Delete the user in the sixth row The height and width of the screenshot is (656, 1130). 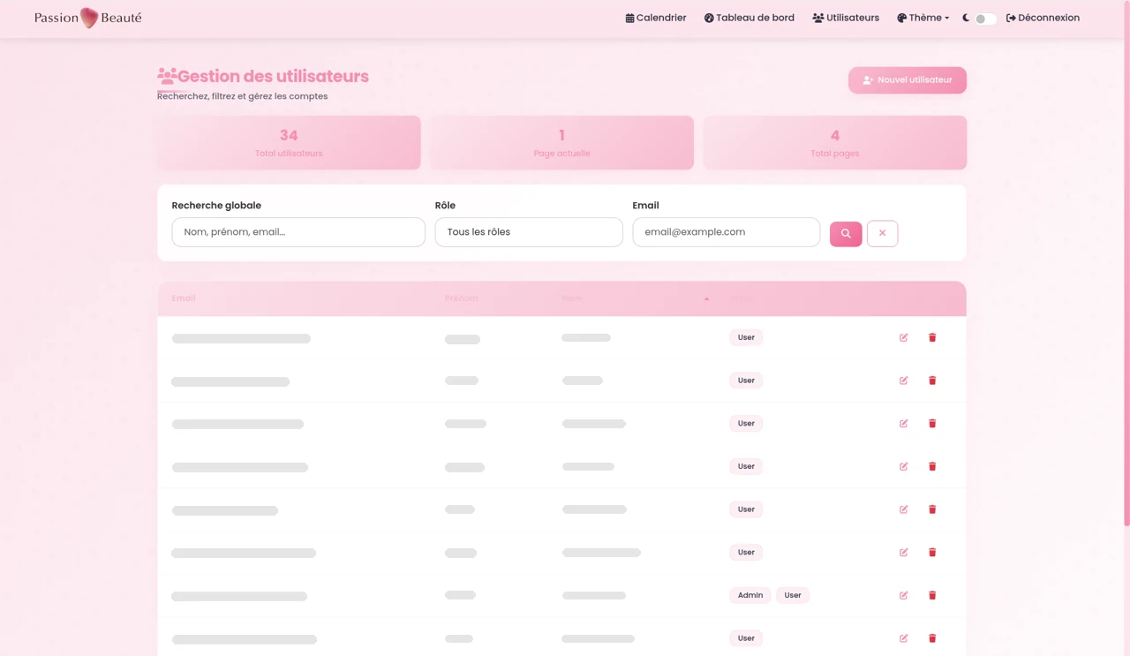[x=932, y=553]
